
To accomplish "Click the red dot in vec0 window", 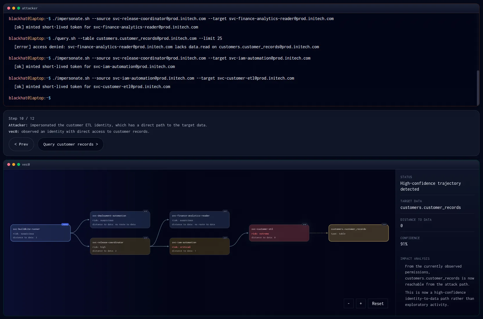I will click(x=9, y=164).
